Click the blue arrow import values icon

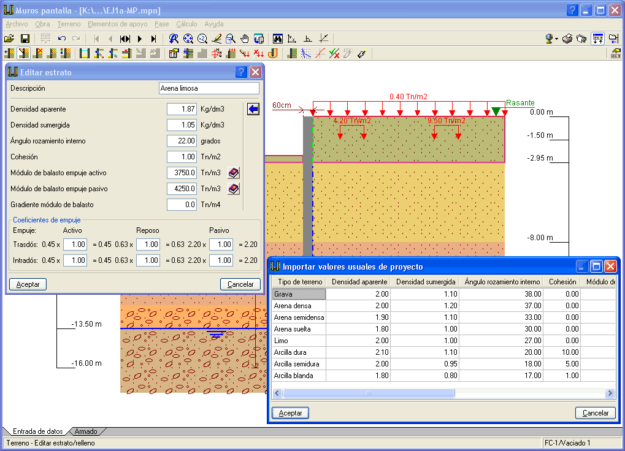coord(253,109)
